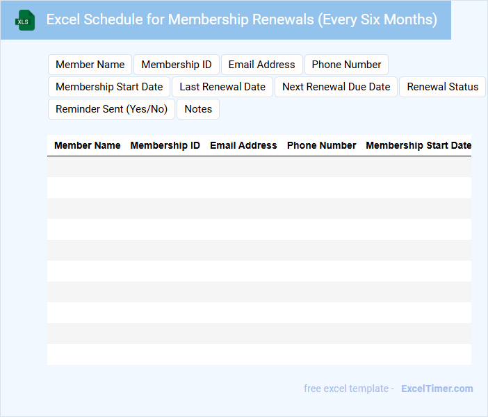
Task: Click the Last Renewal Date tag
Action: point(222,87)
